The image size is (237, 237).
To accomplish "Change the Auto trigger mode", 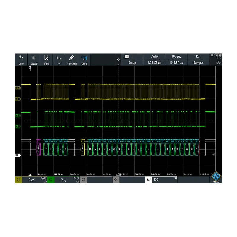I will (154, 57).
